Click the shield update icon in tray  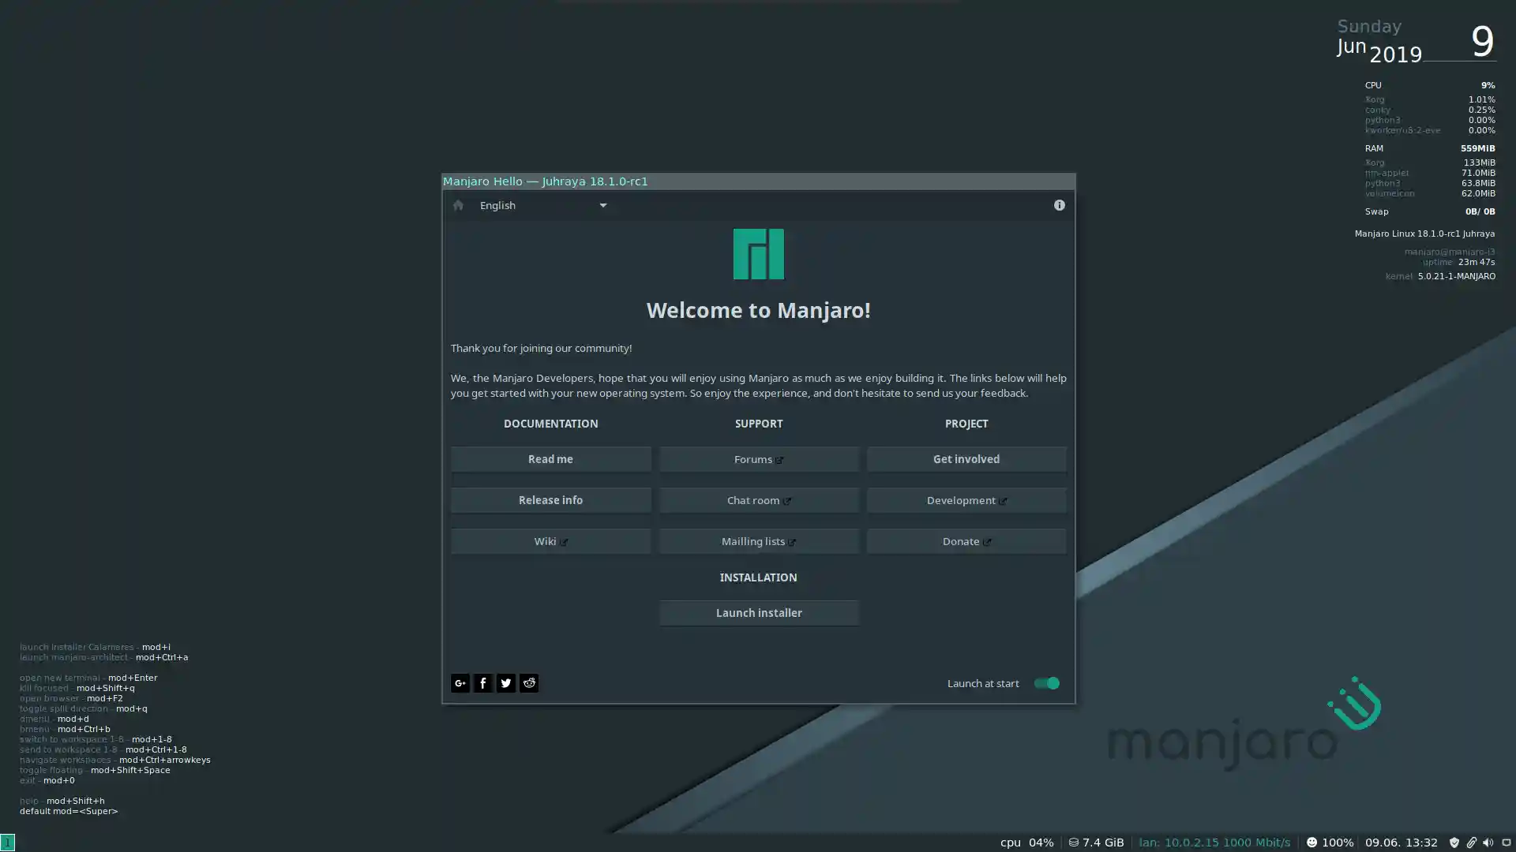click(x=1454, y=843)
